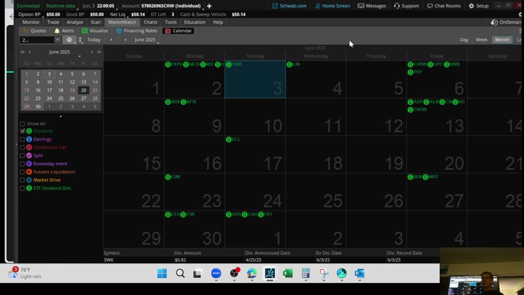524x295 pixels.
Task: Go to previous month in main toolbar
Action: point(111,40)
